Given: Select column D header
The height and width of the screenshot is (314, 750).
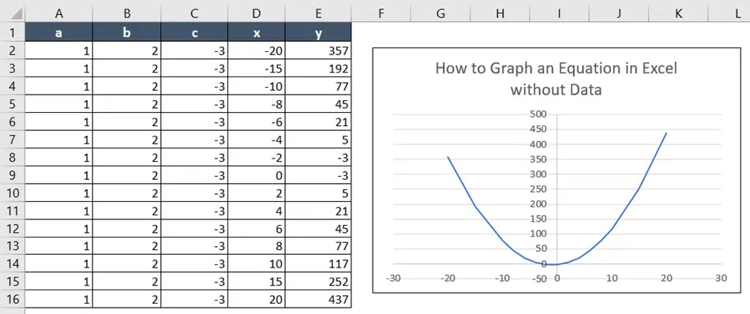Looking at the screenshot, I should point(257,14).
